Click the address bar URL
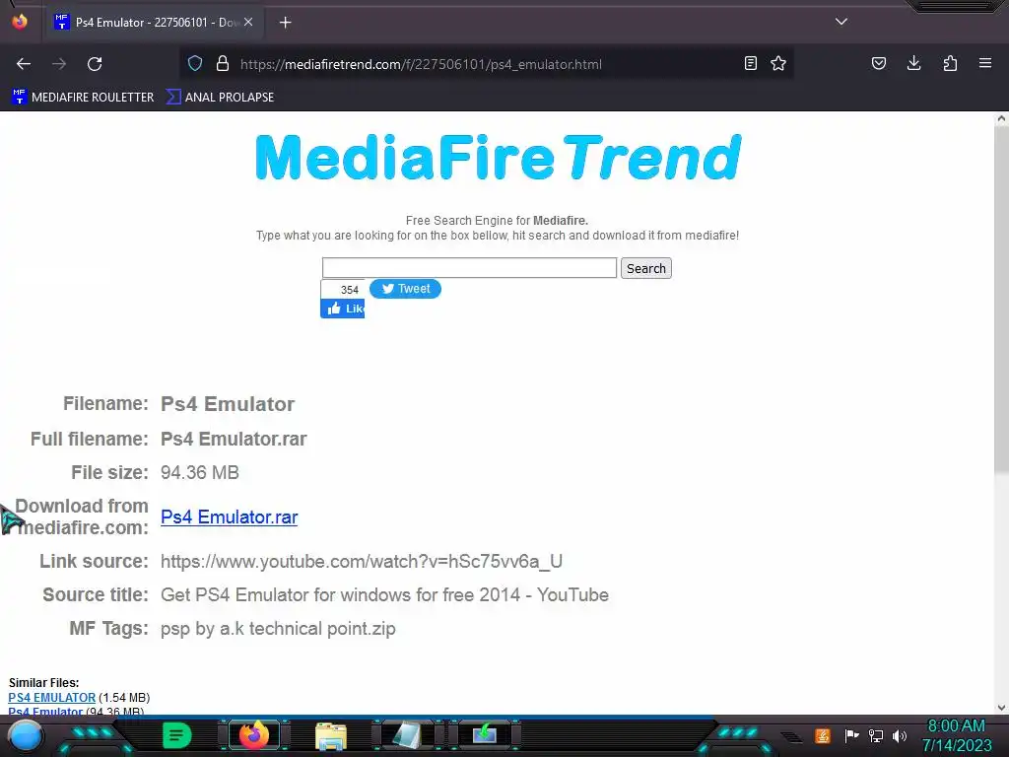The image size is (1009, 757). 421,64
